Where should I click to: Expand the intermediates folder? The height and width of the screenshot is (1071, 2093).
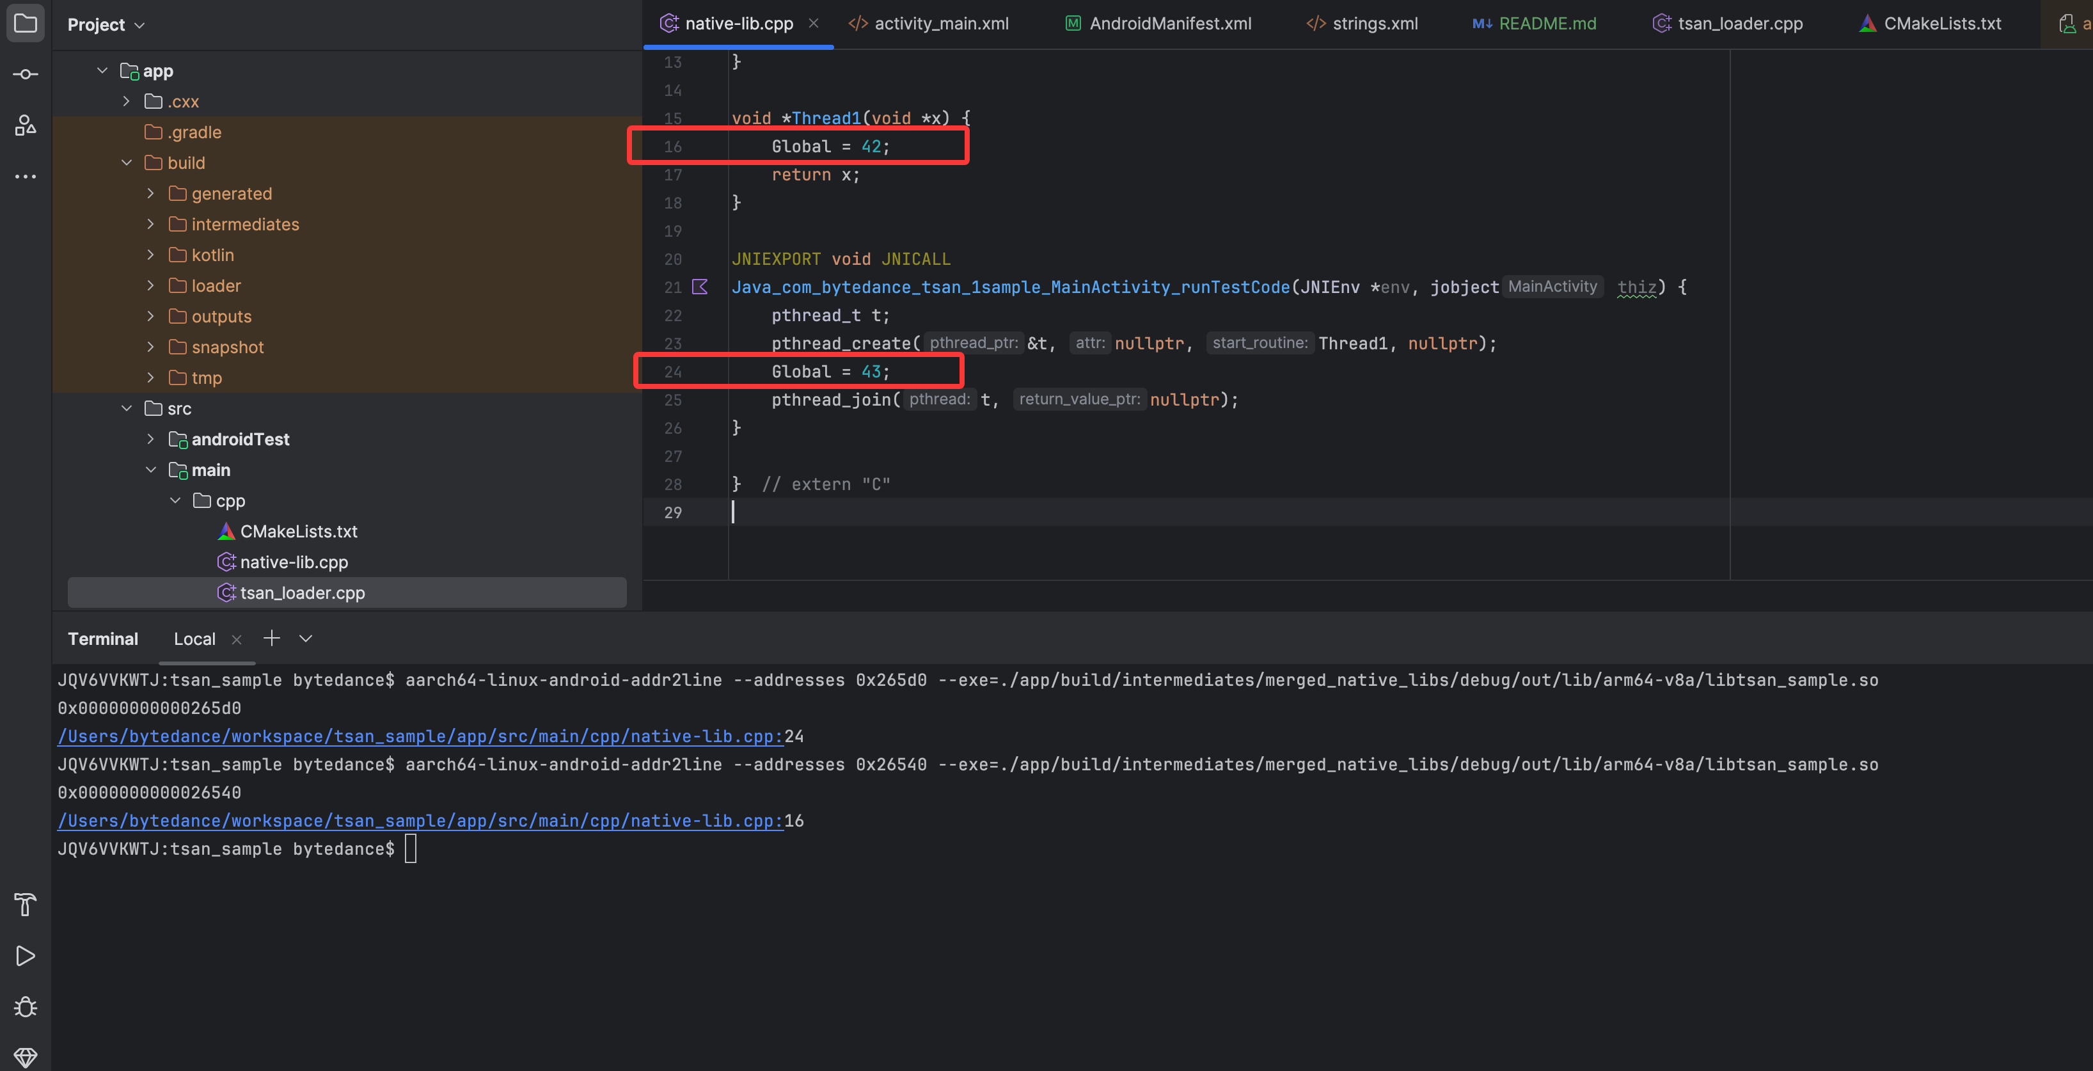tap(151, 225)
